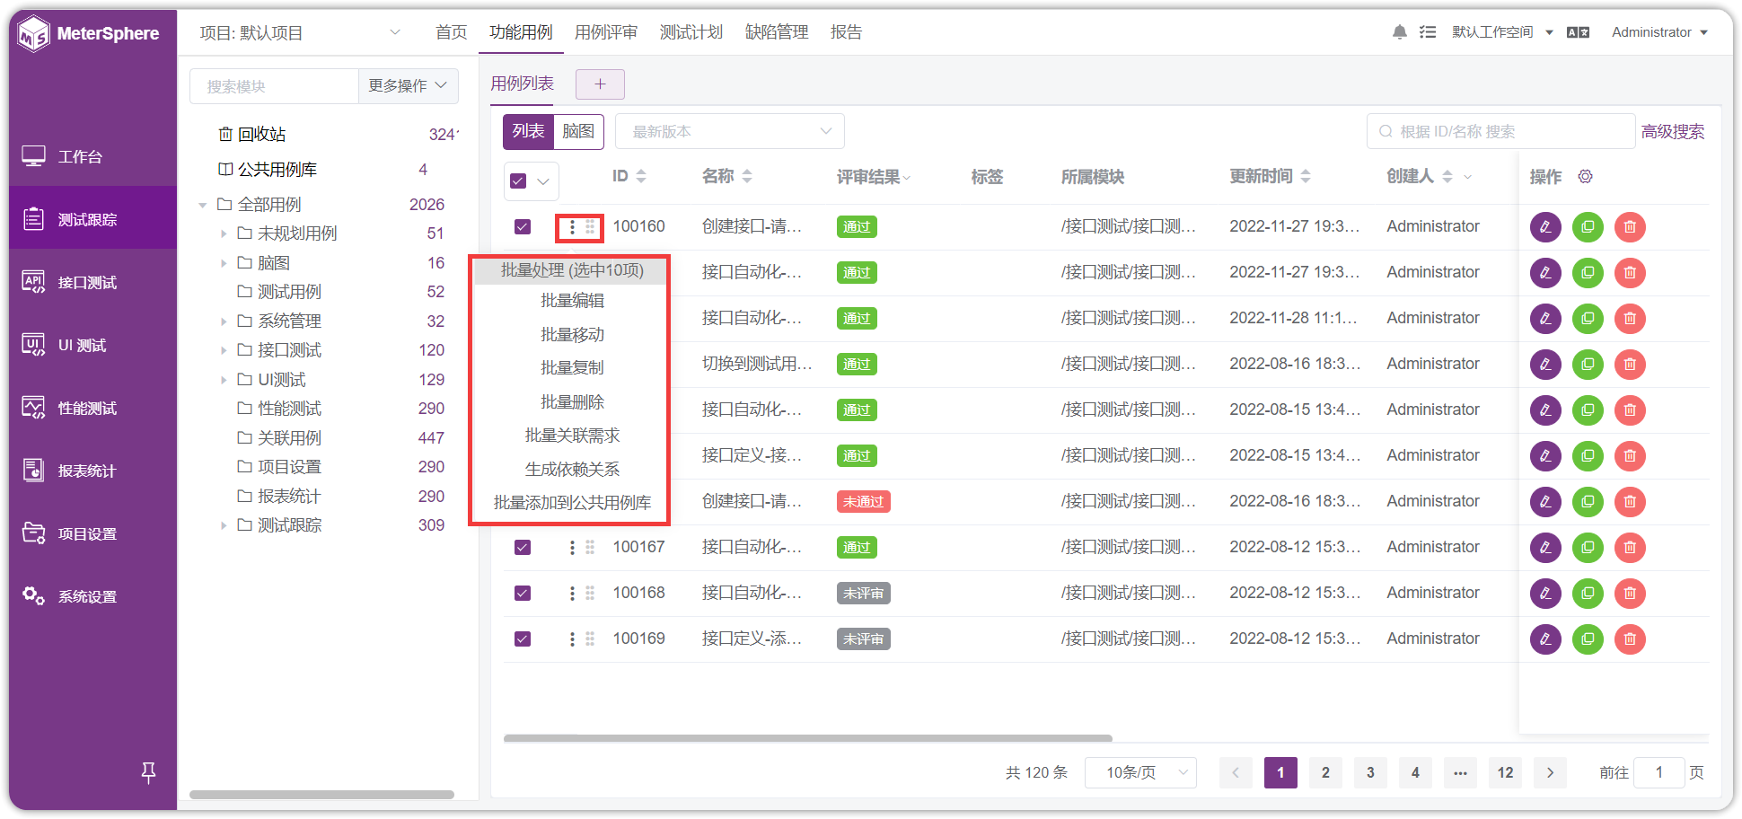Copy case 100160 with the green icon
This screenshot has width=1742, height=819.
(1588, 227)
